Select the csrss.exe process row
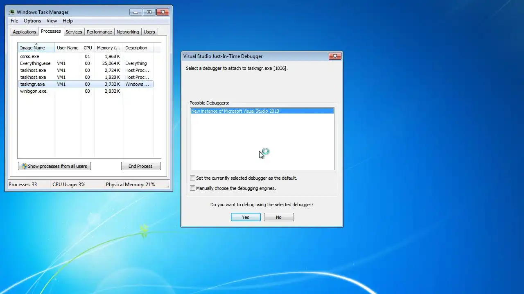Image resolution: width=524 pixels, height=294 pixels. coord(86,56)
